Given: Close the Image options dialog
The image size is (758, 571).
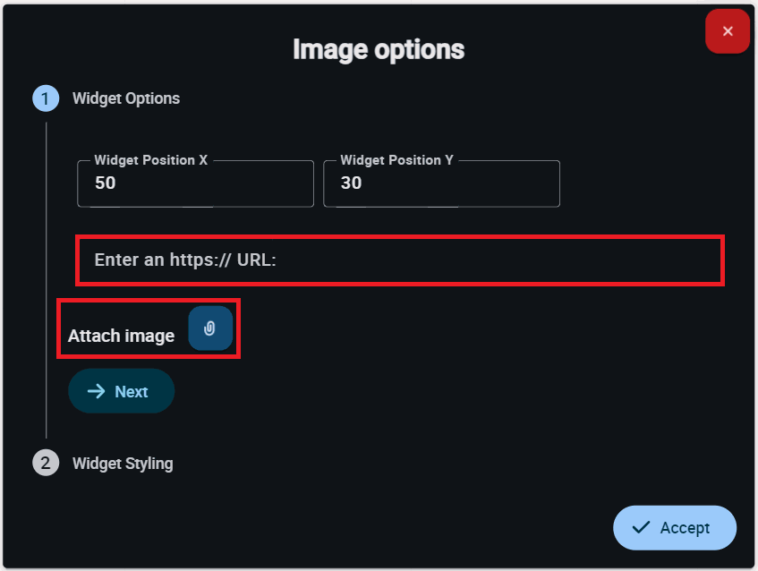Looking at the screenshot, I should pyautogui.click(x=728, y=31).
